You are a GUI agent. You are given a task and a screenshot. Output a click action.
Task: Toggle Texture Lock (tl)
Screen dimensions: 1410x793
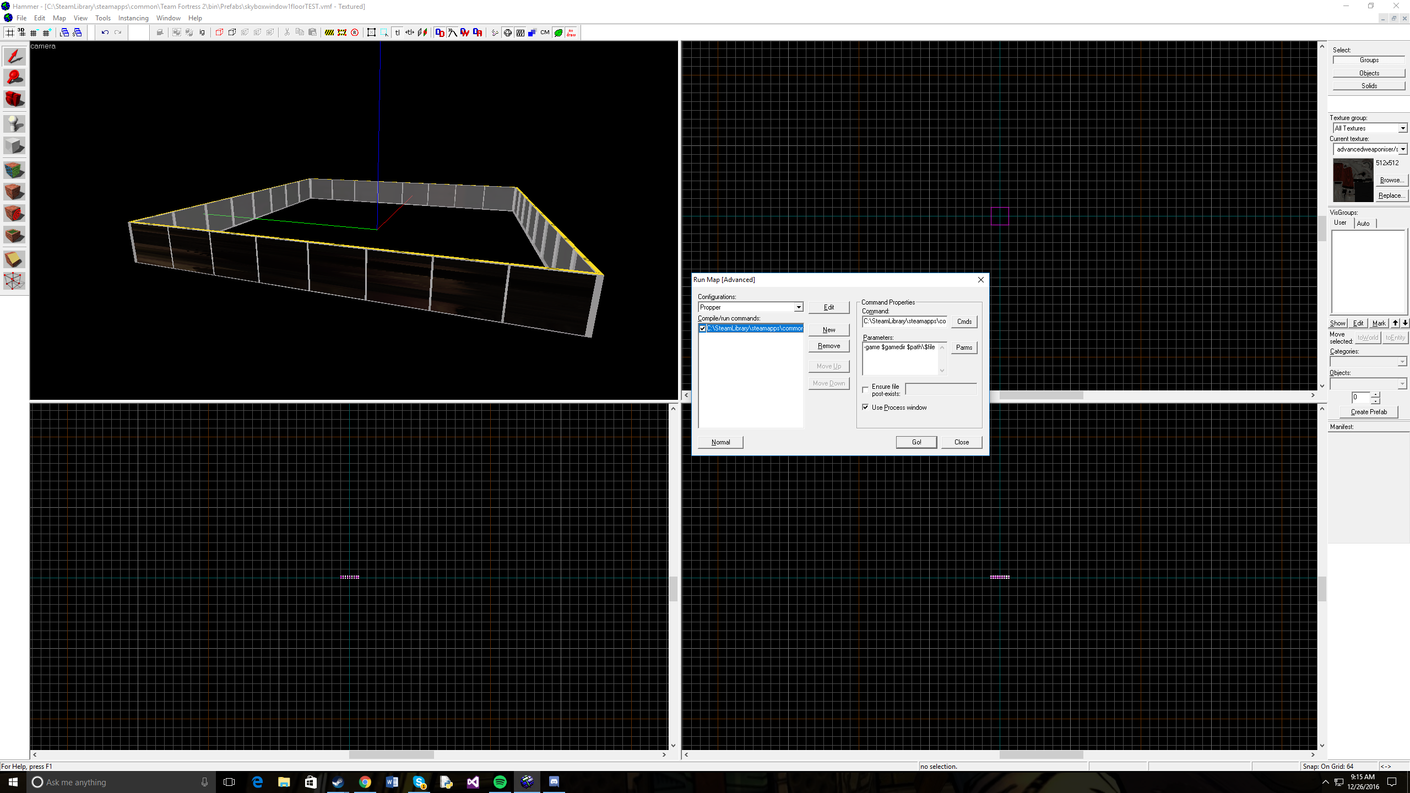pos(397,32)
